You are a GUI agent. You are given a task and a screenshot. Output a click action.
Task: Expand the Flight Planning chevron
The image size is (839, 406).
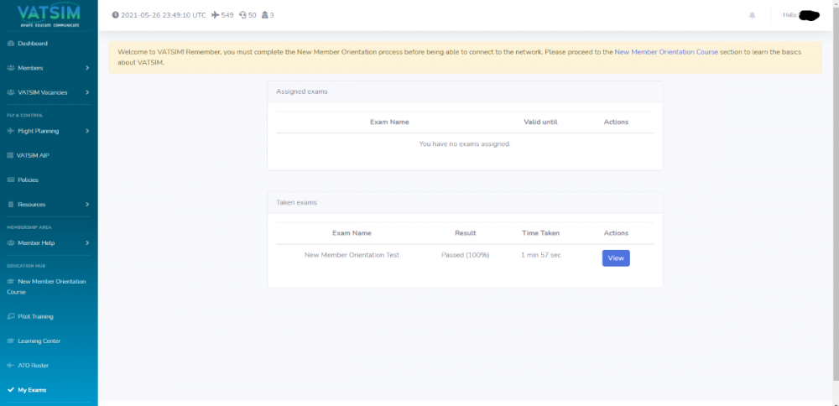[x=87, y=131]
